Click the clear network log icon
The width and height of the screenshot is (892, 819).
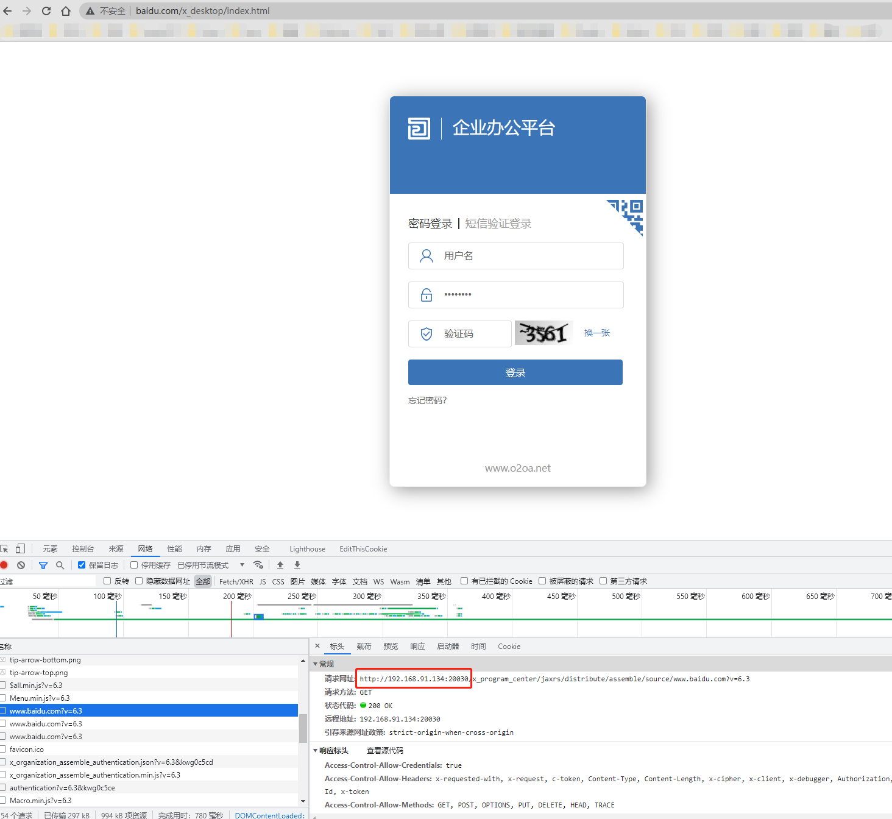pyautogui.click(x=21, y=565)
